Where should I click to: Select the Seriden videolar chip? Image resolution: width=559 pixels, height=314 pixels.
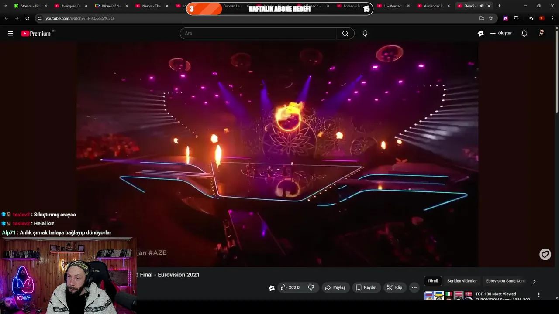click(462, 281)
